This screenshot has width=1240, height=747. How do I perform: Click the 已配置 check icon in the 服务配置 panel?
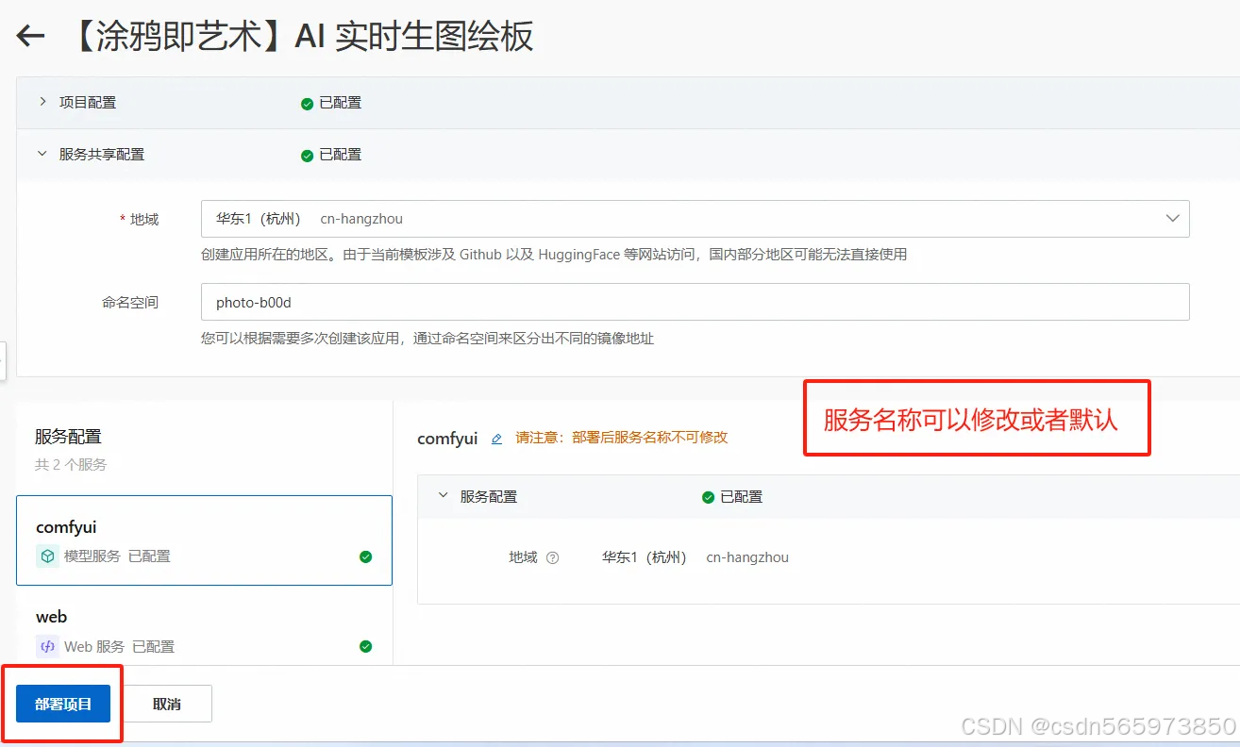tap(708, 496)
